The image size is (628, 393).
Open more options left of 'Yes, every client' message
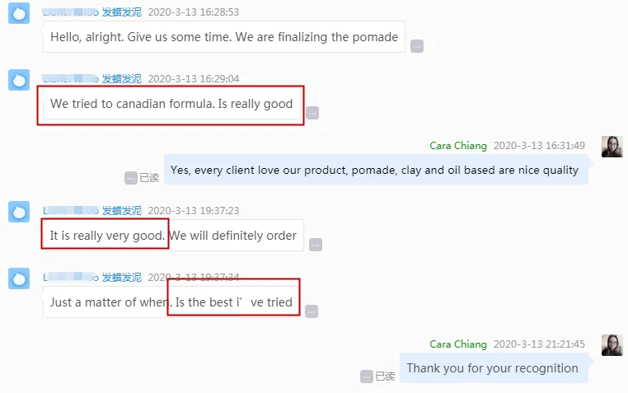(131, 178)
